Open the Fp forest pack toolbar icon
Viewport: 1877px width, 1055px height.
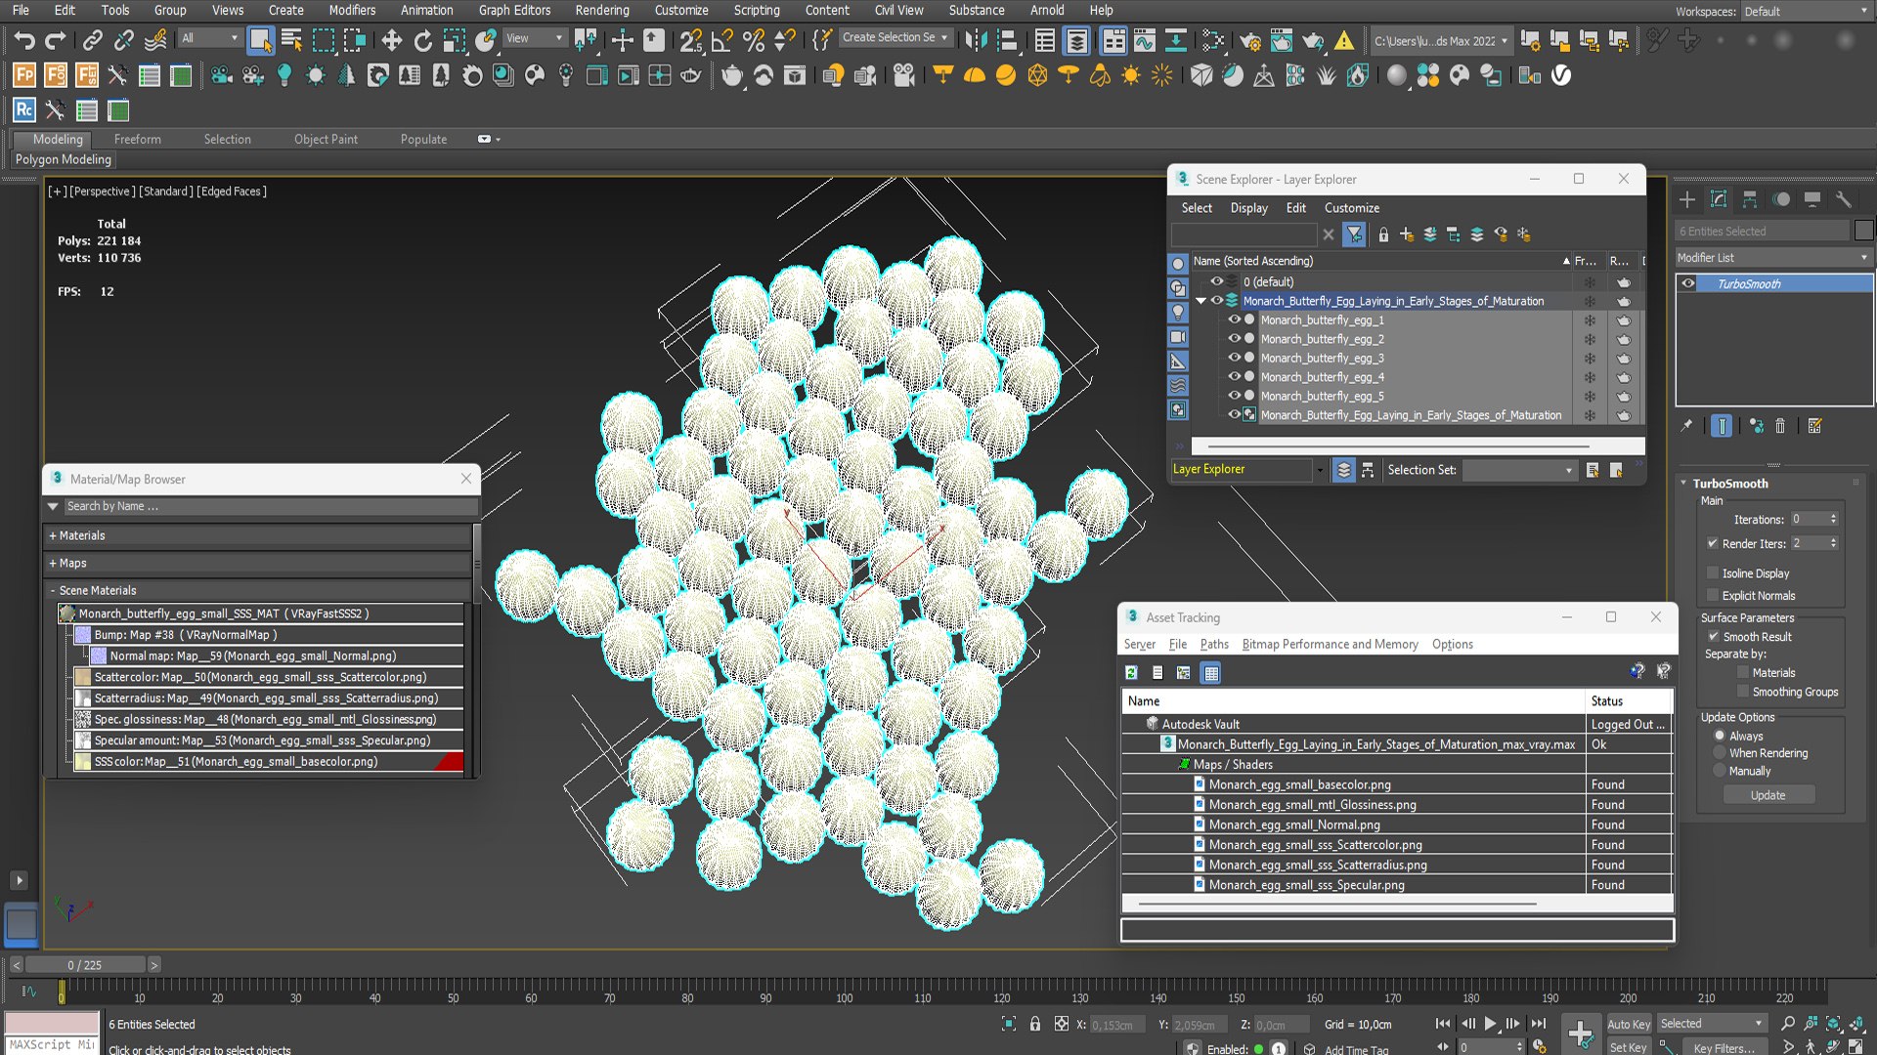pyautogui.click(x=24, y=75)
